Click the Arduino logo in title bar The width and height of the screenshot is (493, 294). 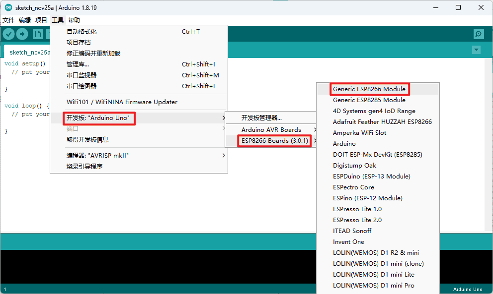tap(8, 7)
